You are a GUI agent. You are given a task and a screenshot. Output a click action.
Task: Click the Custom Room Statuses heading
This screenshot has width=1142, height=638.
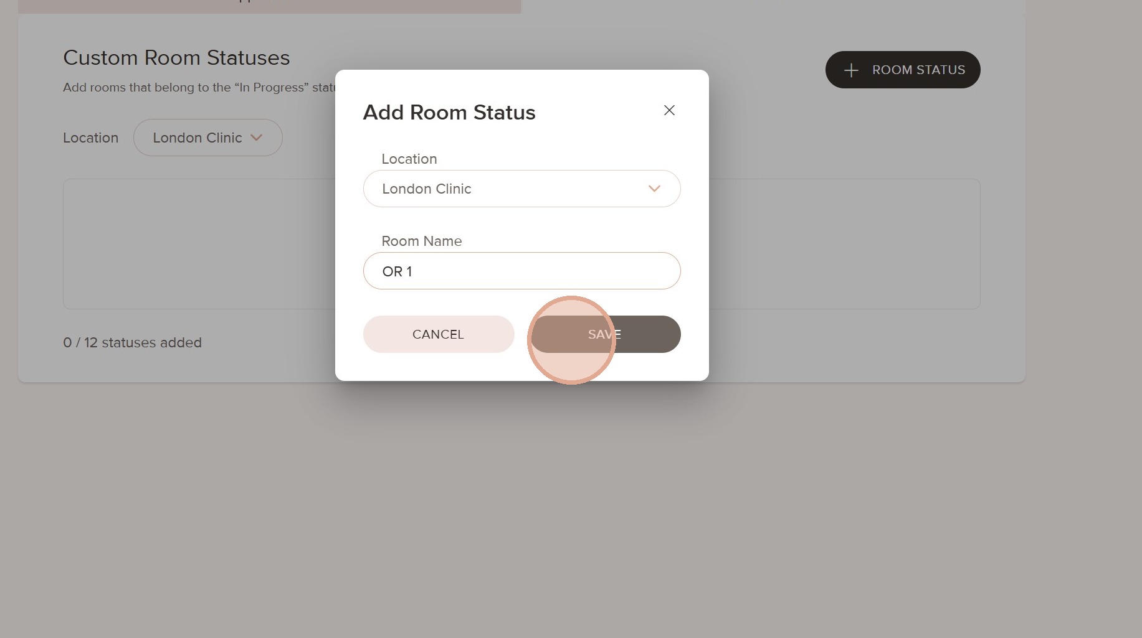(176, 58)
